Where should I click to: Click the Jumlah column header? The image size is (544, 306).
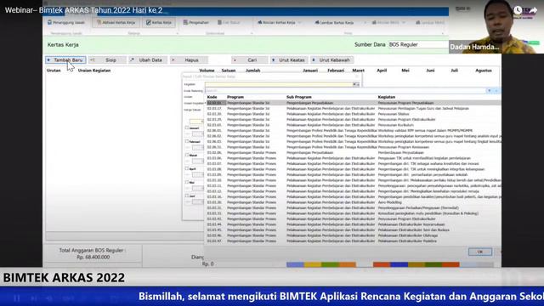[252, 71]
